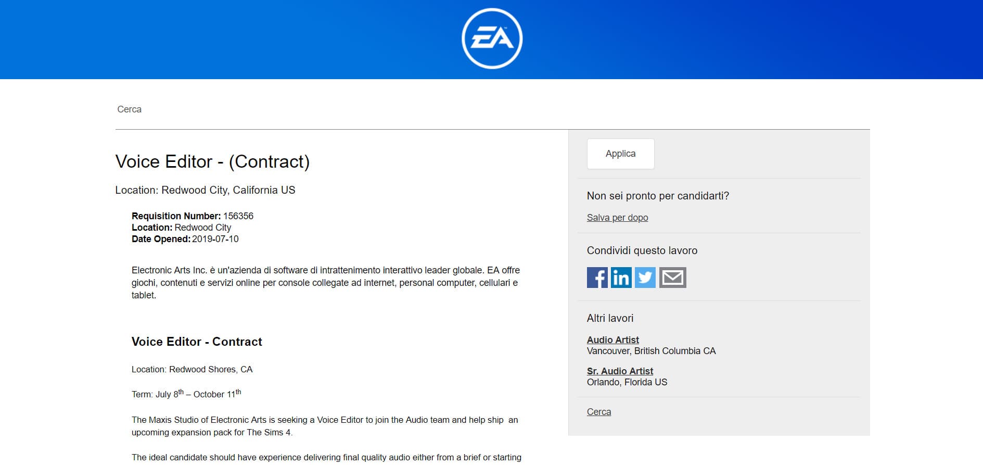Click the Cerca link under Altri lavori
Screen dimensions: 983x465
tap(598, 412)
